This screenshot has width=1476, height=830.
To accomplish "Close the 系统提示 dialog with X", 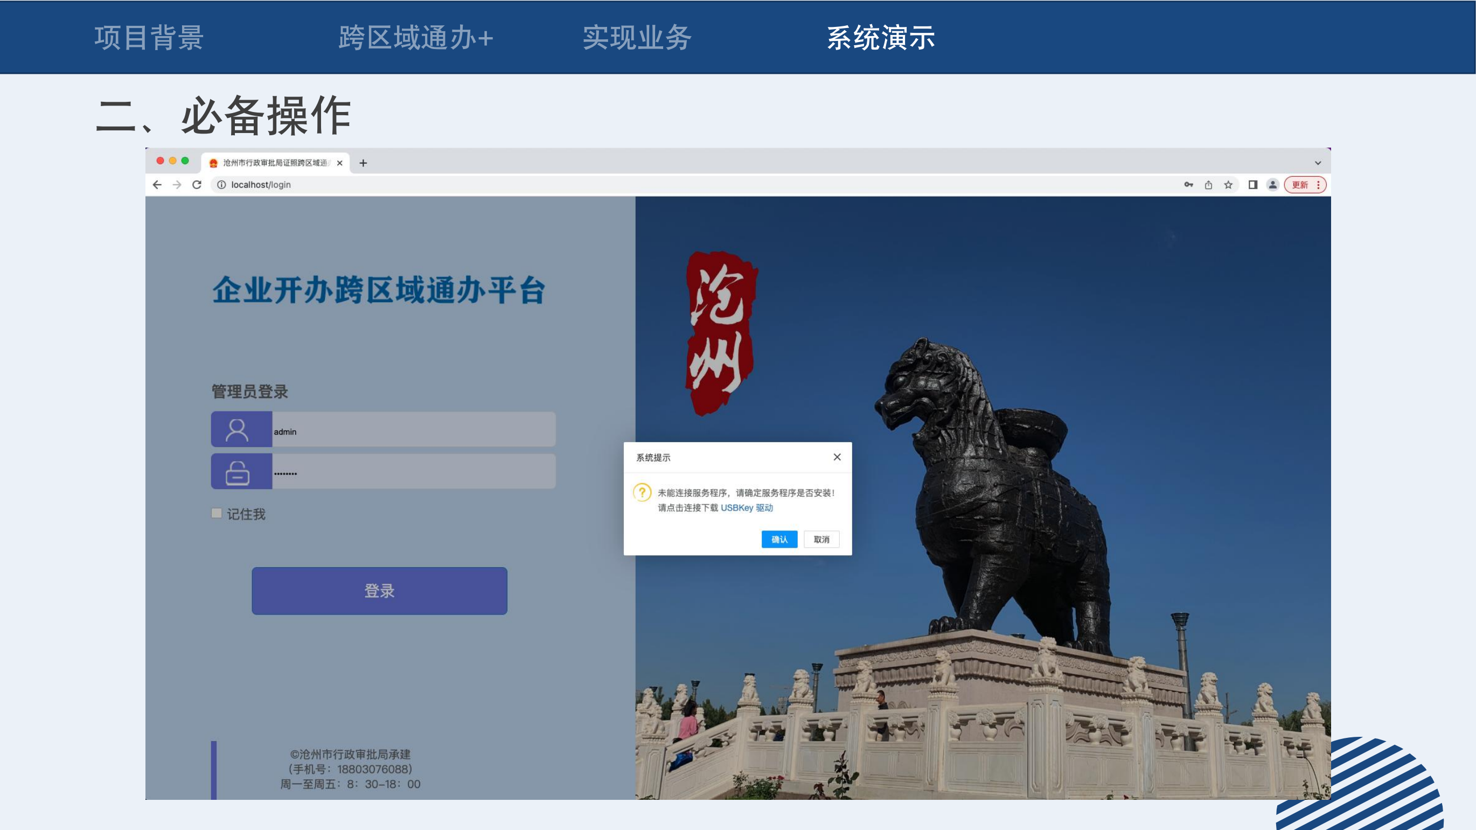I will pos(837,457).
